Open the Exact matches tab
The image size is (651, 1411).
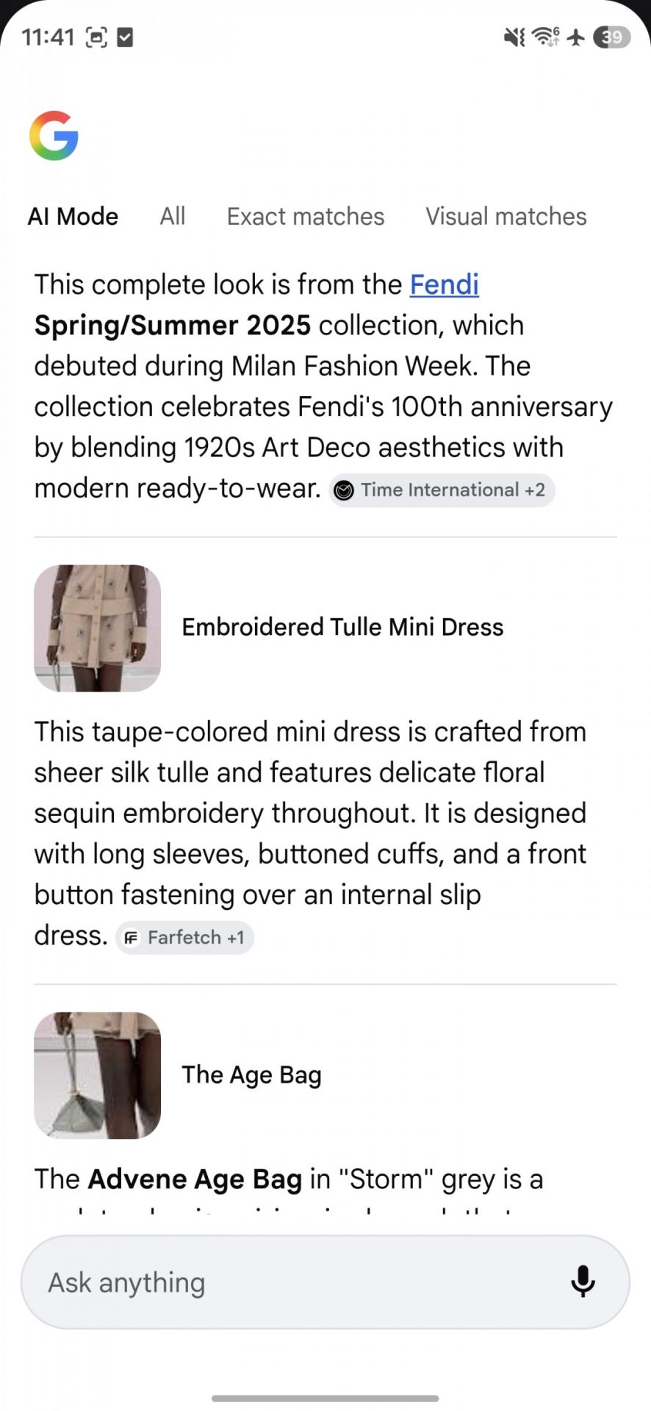(x=306, y=217)
